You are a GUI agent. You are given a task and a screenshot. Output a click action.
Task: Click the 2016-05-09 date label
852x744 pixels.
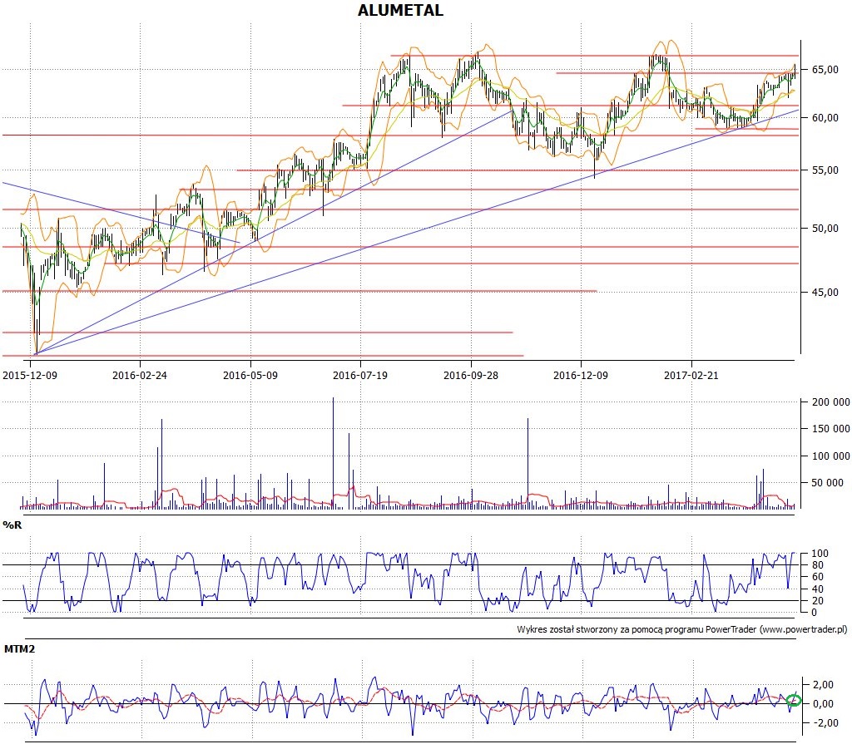pyautogui.click(x=250, y=375)
